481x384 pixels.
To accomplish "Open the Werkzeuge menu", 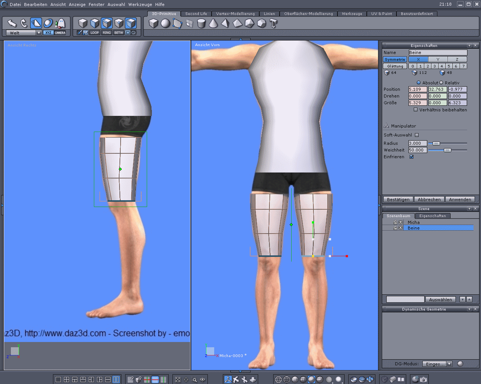I will [139, 4].
